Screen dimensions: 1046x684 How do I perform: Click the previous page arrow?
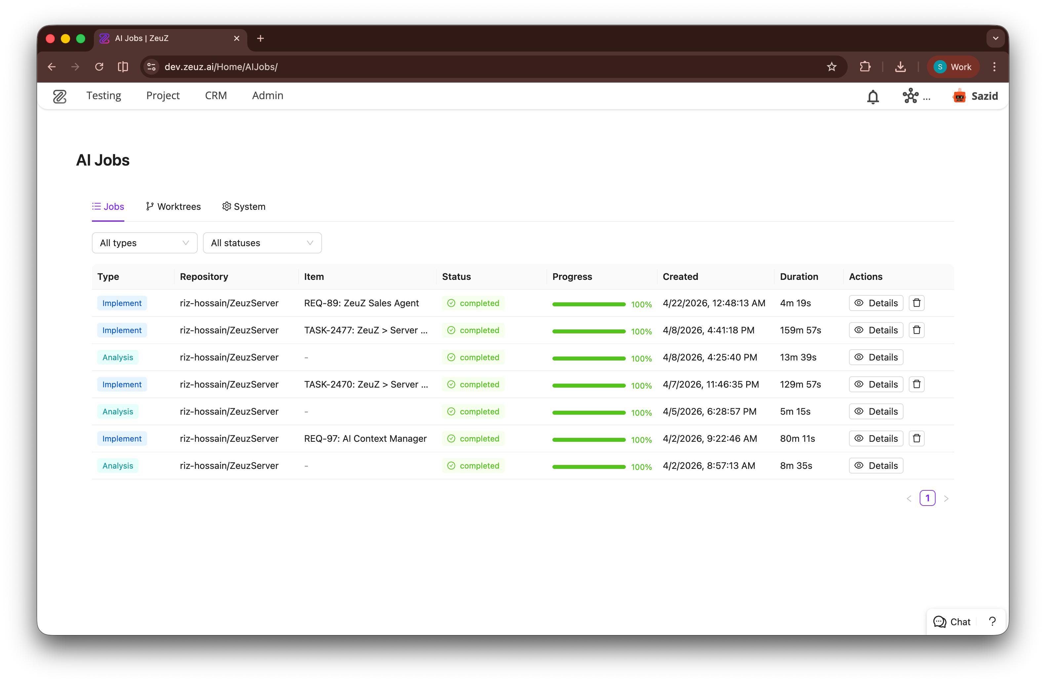click(x=909, y=499)
